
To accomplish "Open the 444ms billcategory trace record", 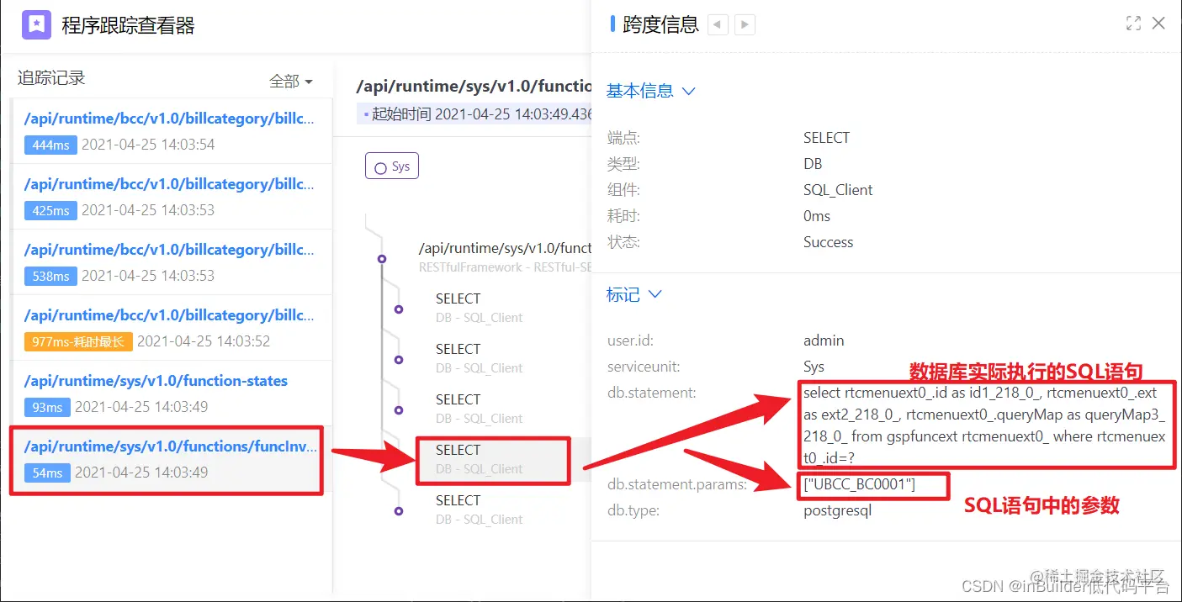I will tap(171, 131).
